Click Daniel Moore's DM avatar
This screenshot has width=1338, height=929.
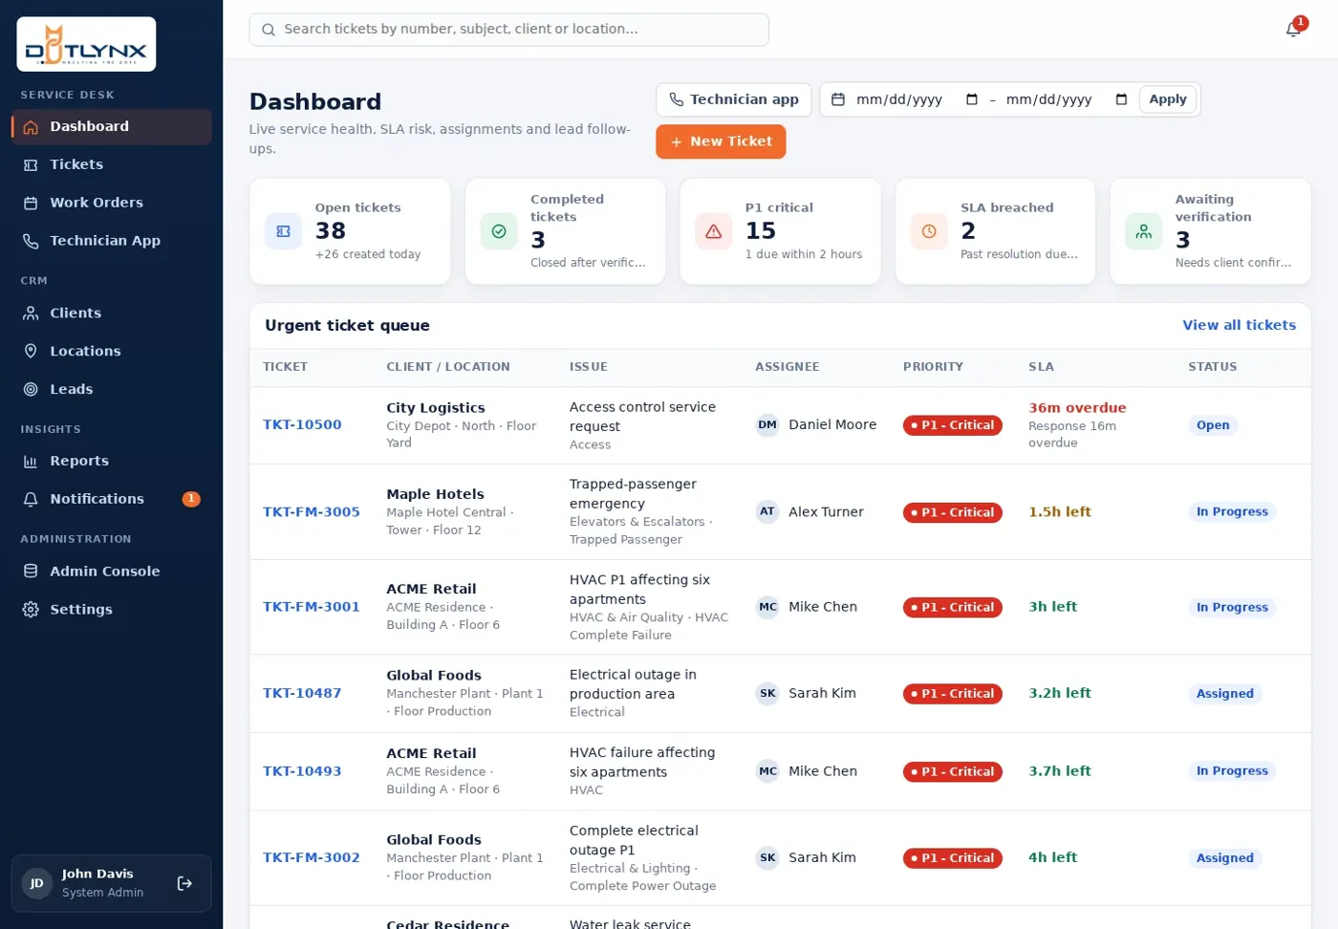tap(767, 425)
